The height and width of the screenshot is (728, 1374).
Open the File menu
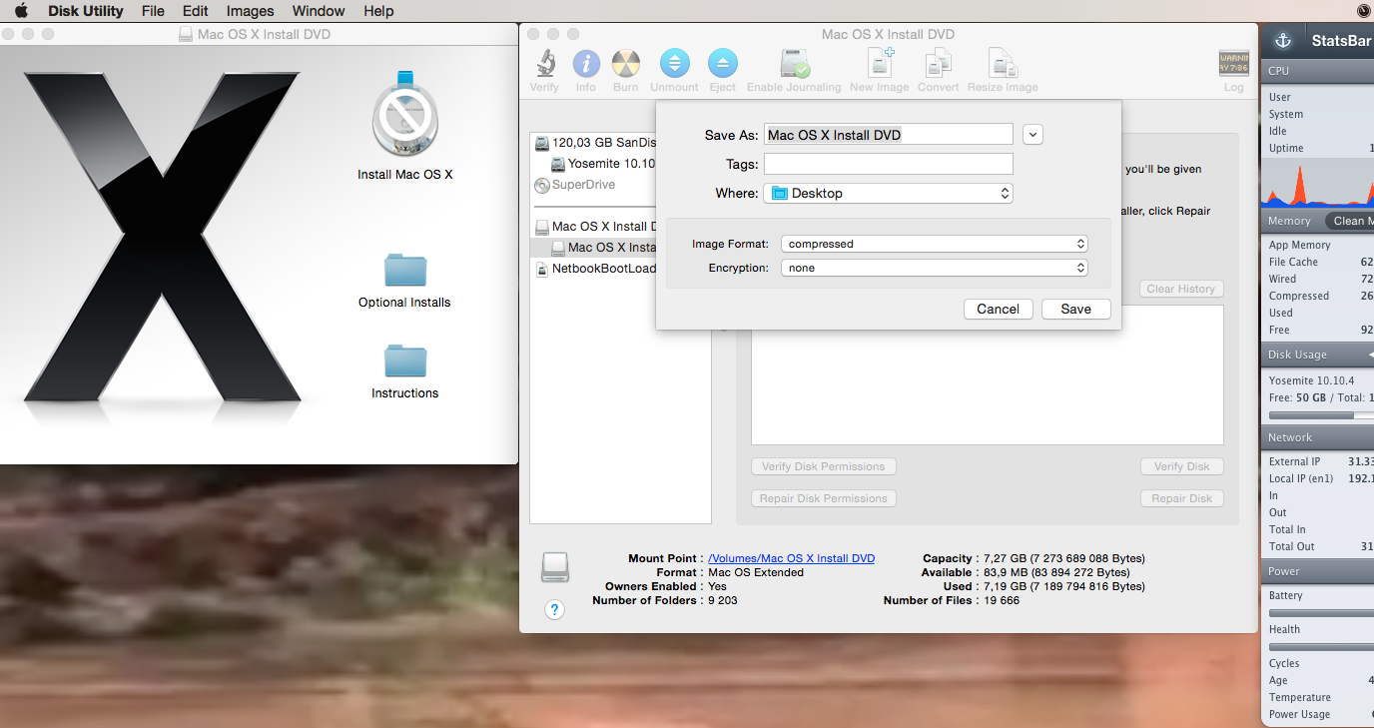[x=153, y=11]
